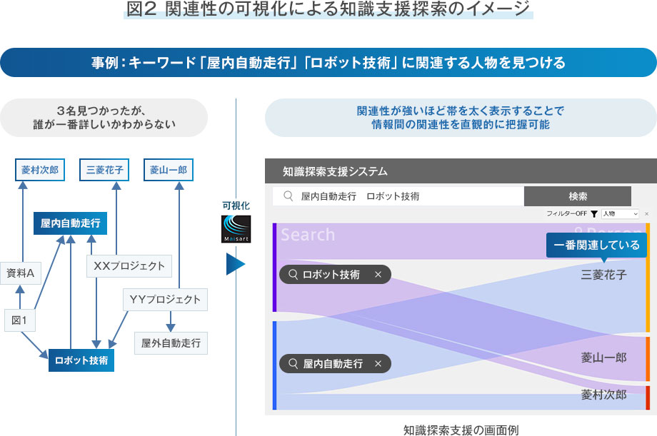
Task: Click the blue visualization arrow icon
Action: pyautogui.click(x=235, y=264)
